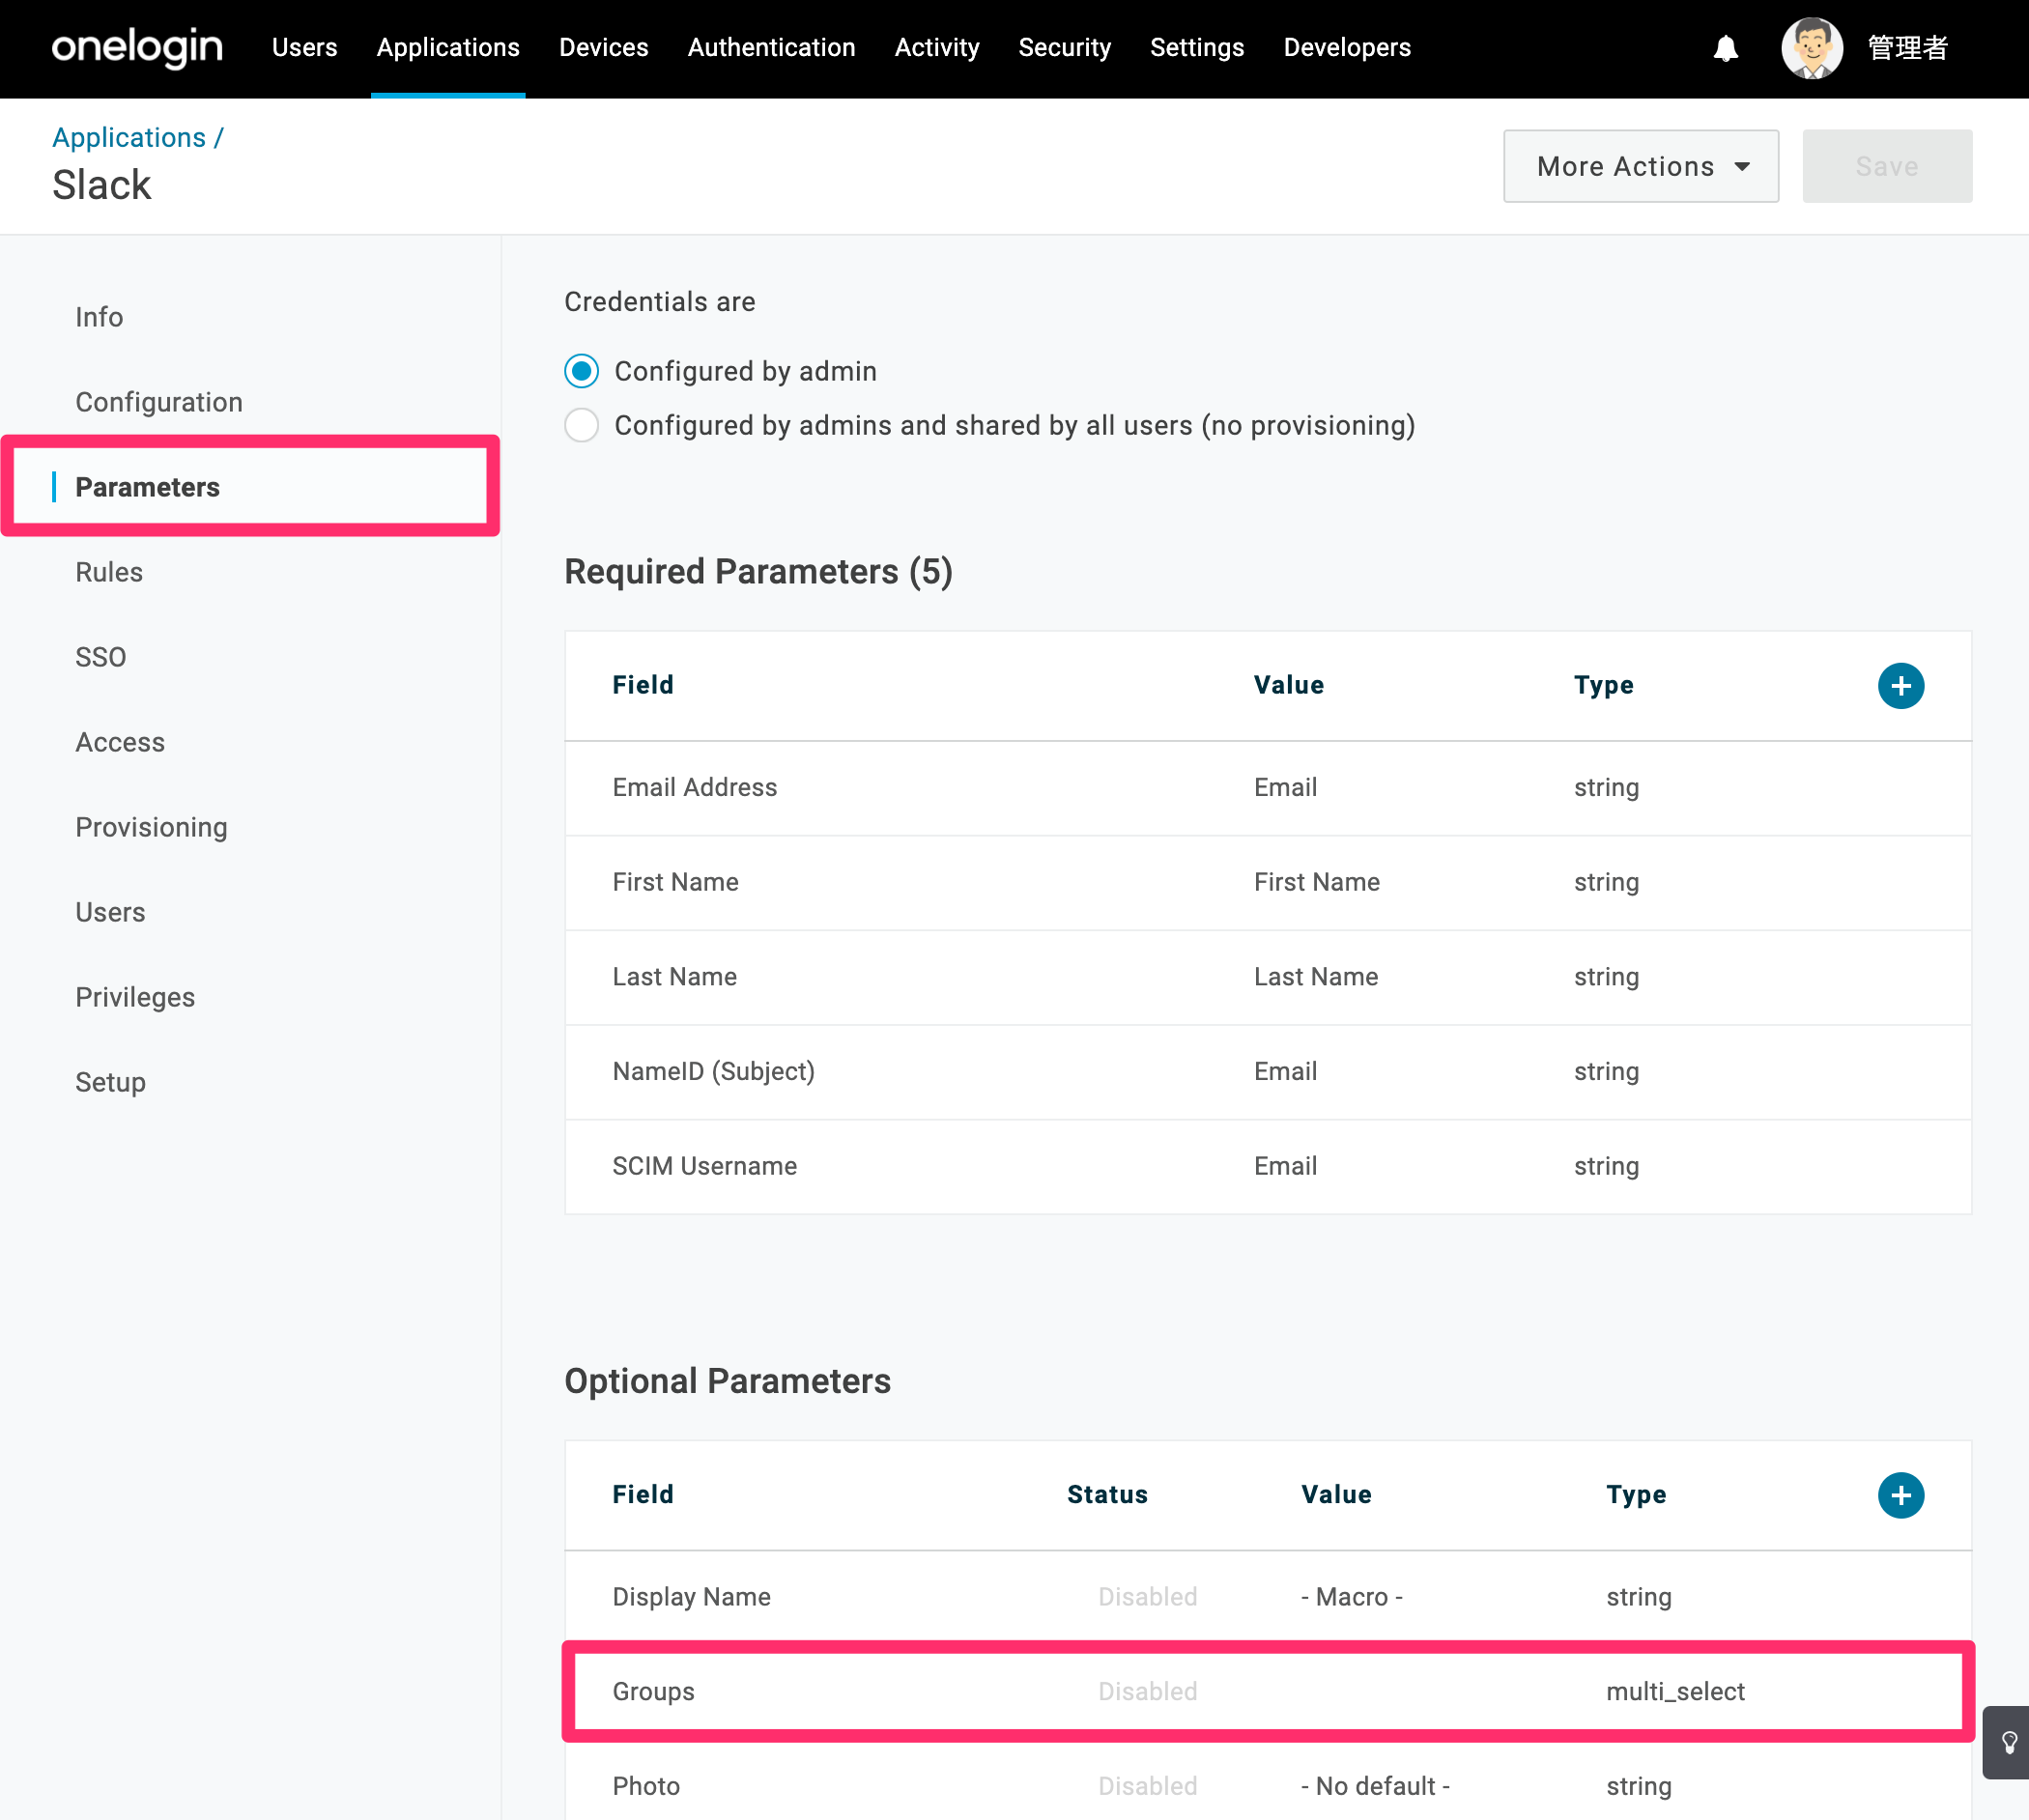
Task: Switch to the Users sidebar tab
Action: 110,912
